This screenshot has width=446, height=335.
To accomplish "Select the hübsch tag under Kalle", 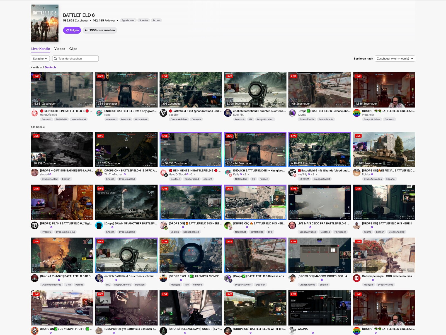I will click(264, 179).
